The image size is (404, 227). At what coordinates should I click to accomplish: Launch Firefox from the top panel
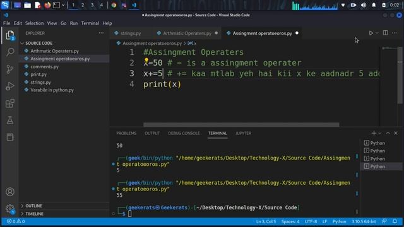point(47,5)
